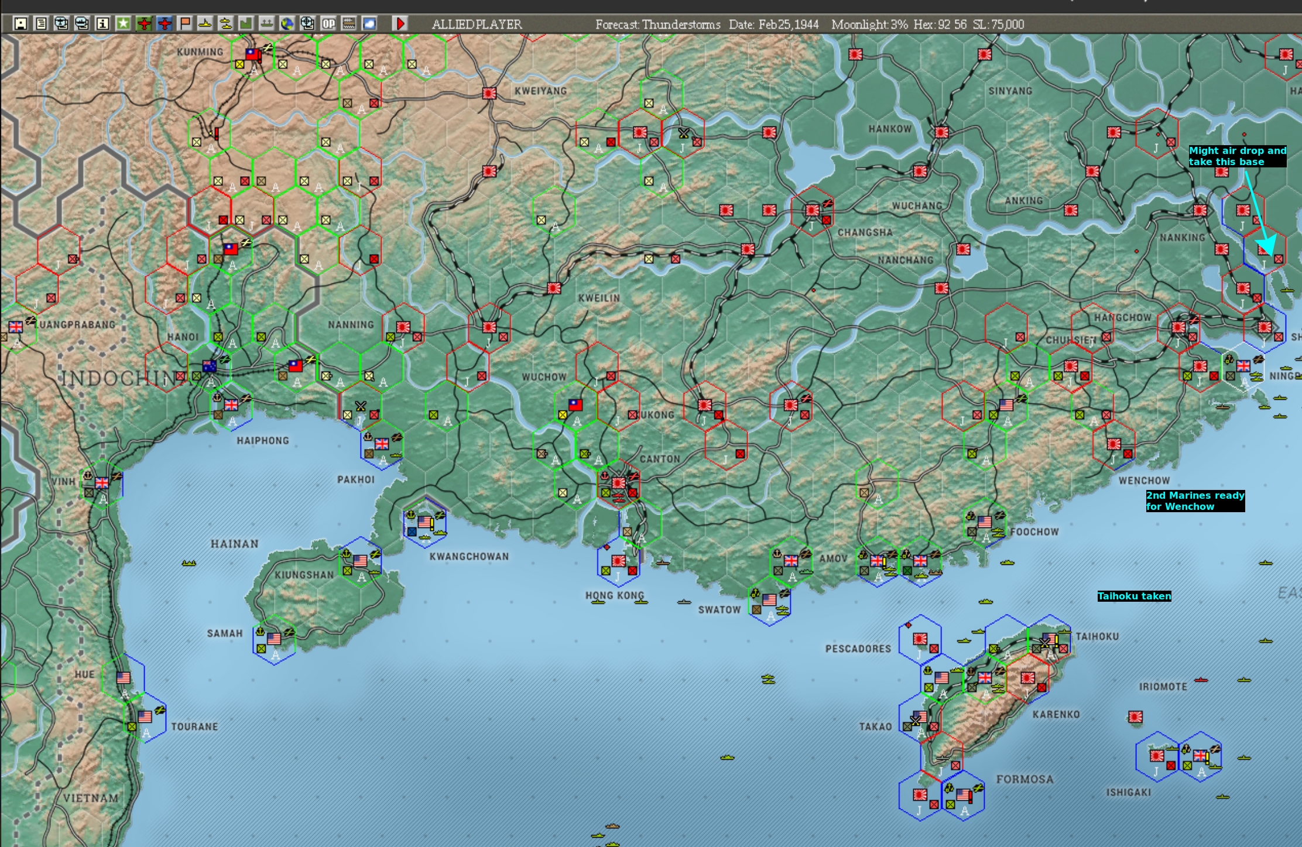The image size is (1302, 847).
Task: Open the orange flag bases icon
Action: tap(185, 24)
